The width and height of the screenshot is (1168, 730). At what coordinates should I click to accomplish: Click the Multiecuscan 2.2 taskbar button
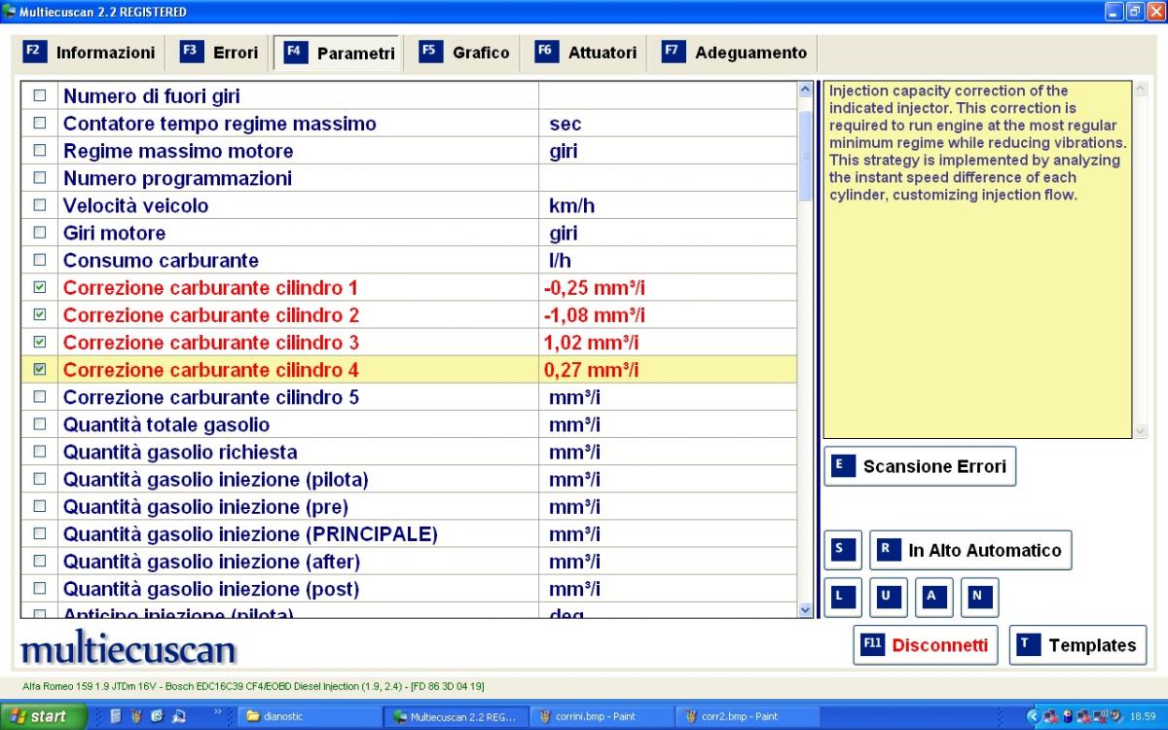[456, 716]
